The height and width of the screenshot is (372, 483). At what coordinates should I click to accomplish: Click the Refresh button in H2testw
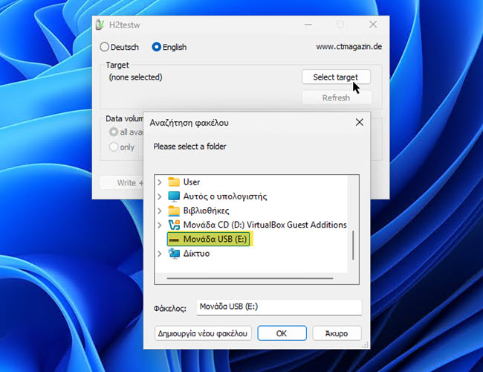(x=336, y=97)
